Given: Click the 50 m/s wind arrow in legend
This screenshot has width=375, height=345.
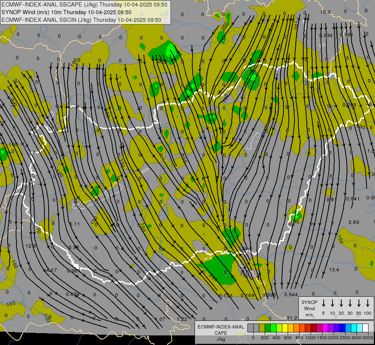Looking at the screenshot, I should (x=359, y=303).
